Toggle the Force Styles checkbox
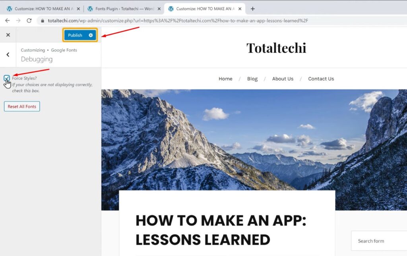 pyautogui.click(x=7, y=78)
